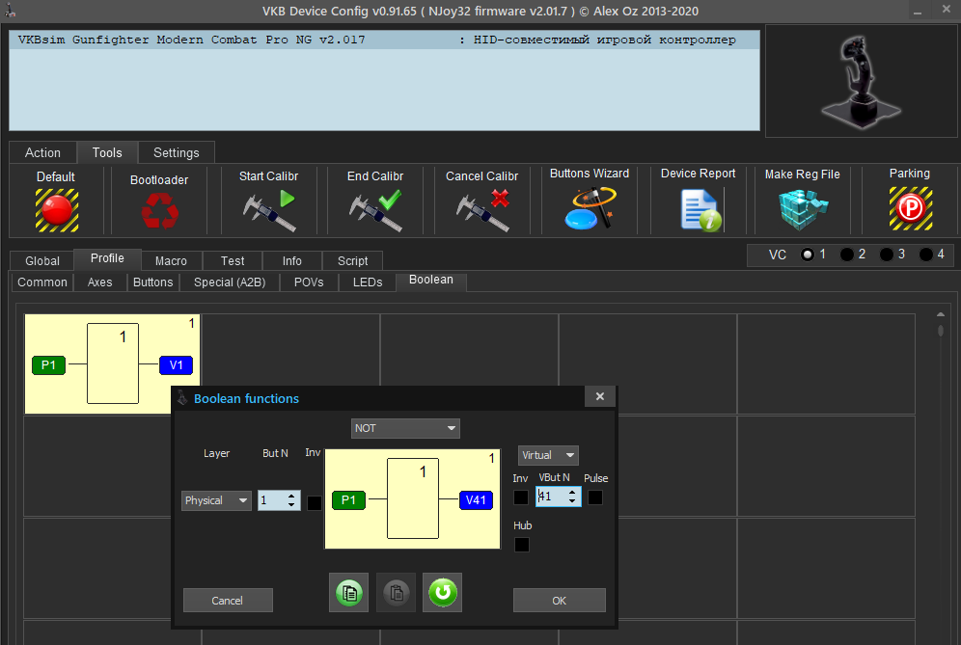Open the Virtual output type dropdown

point(548,455)
